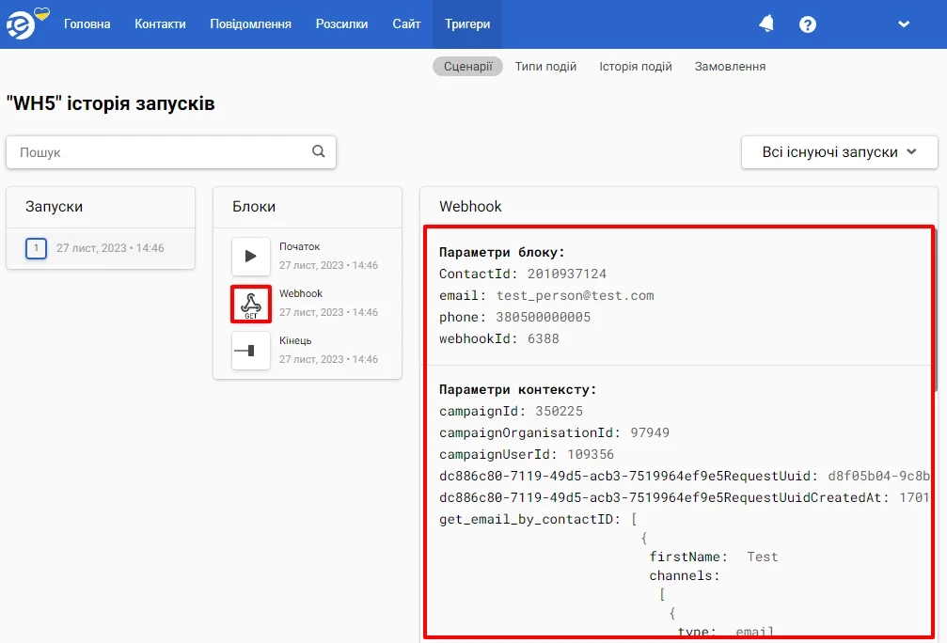This screenshot has height=643, width=947.
Task: Open the Розсилки menu item
Action: (341, 24)
